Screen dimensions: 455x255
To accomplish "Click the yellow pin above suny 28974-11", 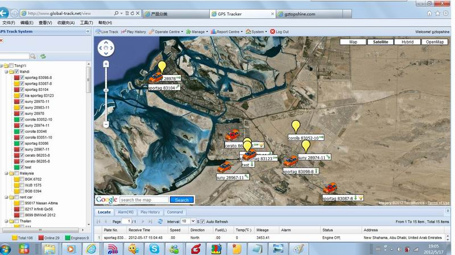I will (306, 147).
